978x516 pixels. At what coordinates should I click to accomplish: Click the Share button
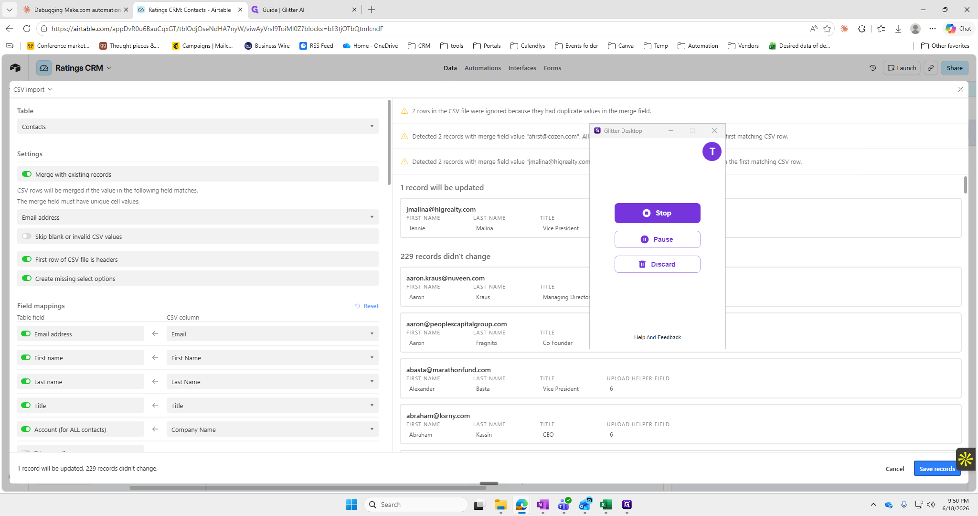pyautogui.click(x=954, y=68)
